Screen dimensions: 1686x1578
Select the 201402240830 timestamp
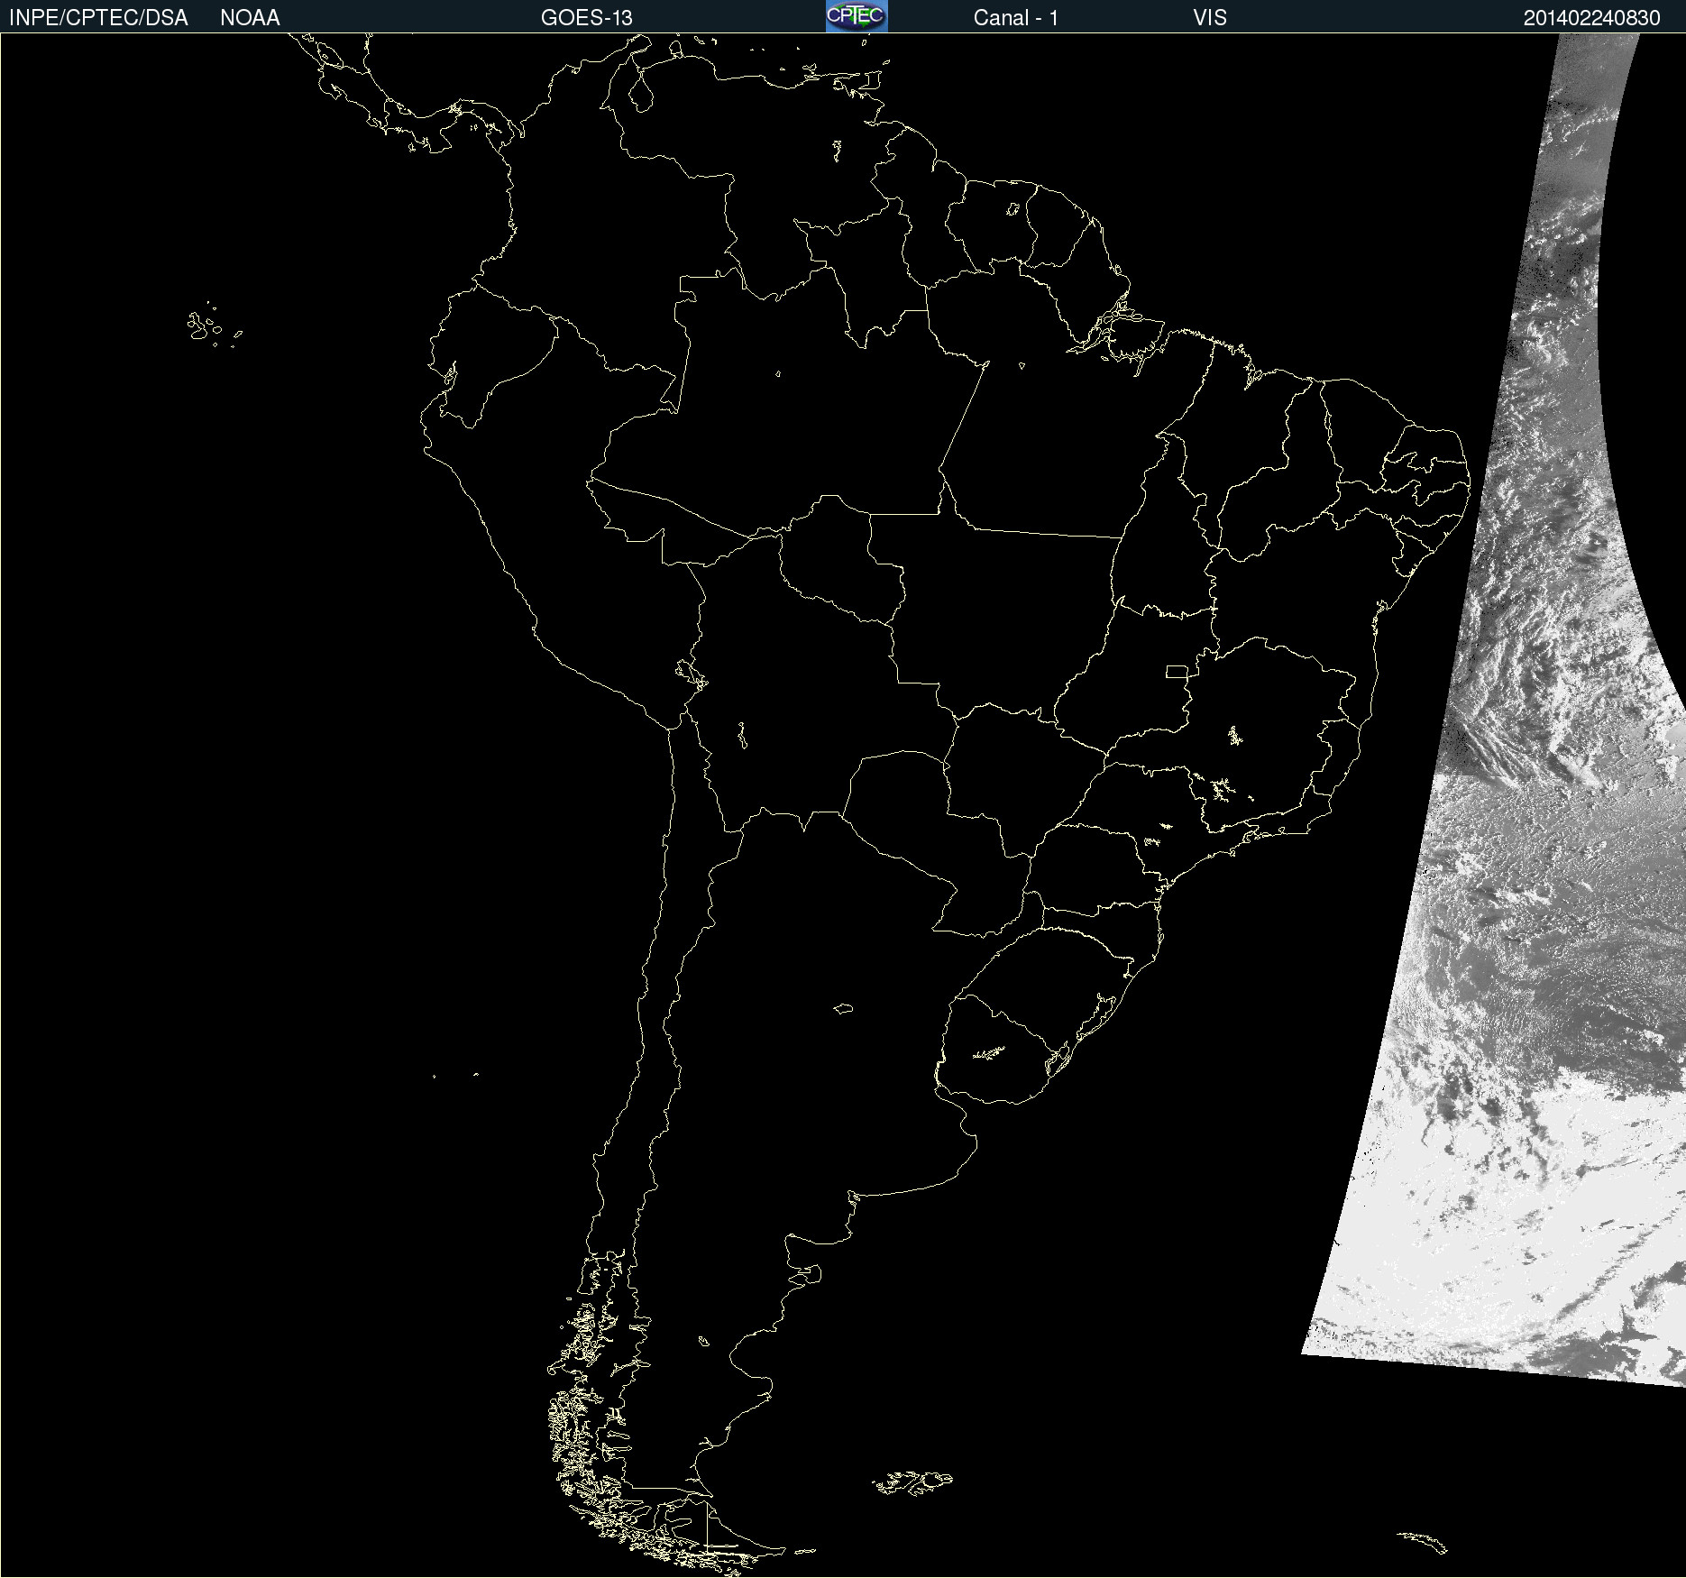[x=1592, y=18]
